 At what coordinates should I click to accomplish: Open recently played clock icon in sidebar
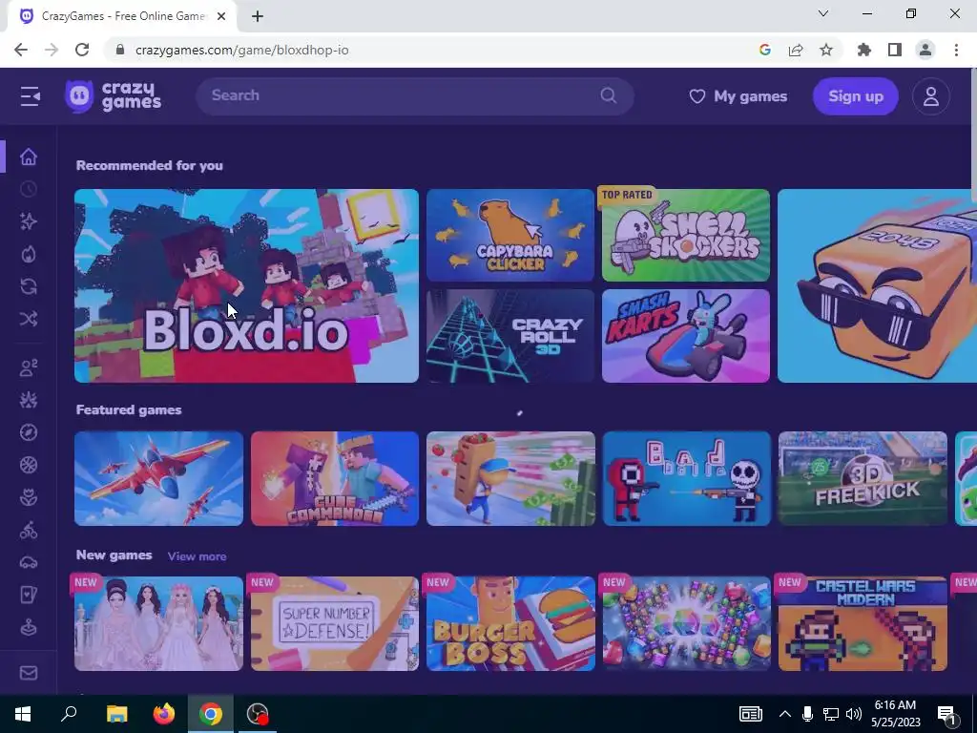click(29, 189)
